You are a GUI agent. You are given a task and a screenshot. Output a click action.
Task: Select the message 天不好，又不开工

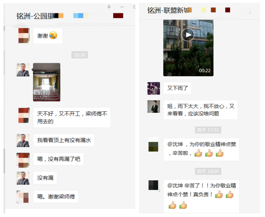pyautogui.click(x=72, y=117)
